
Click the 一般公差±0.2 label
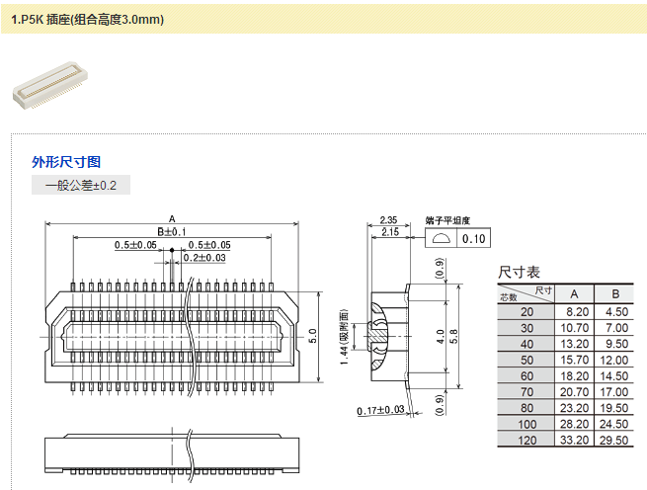coord(81,185)
